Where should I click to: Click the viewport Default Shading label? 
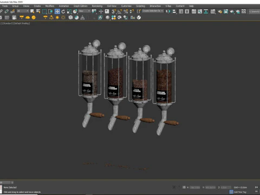(22, 23)
